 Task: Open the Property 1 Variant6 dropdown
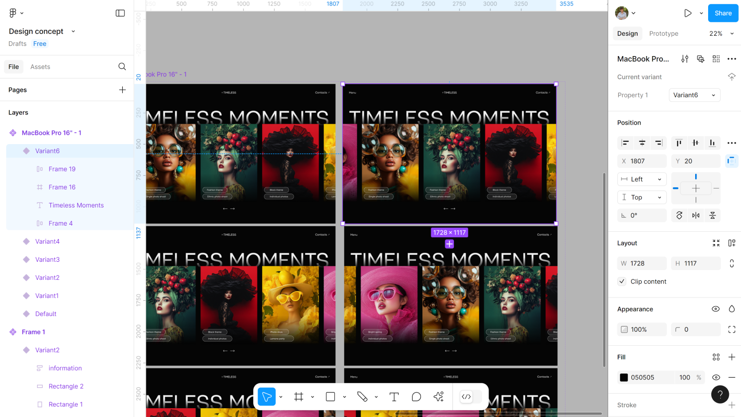tap(694, 95)
